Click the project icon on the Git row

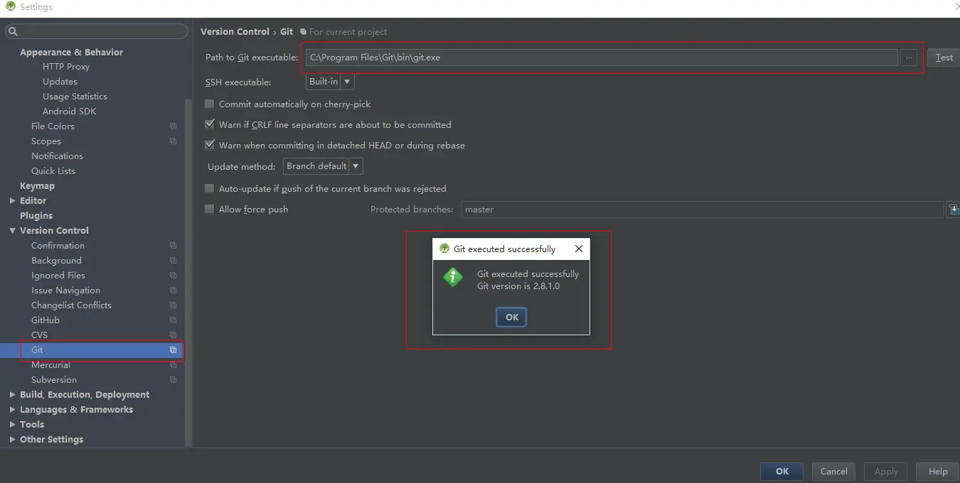(173, 350)
